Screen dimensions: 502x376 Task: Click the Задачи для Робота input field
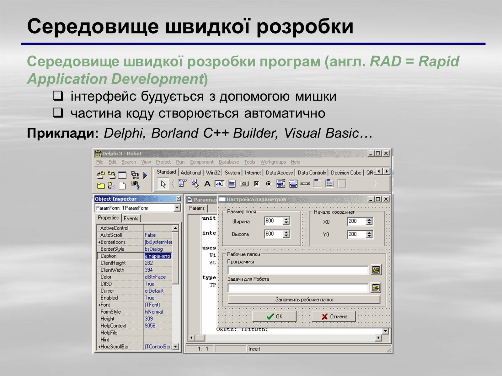click(x=298, y=288)
